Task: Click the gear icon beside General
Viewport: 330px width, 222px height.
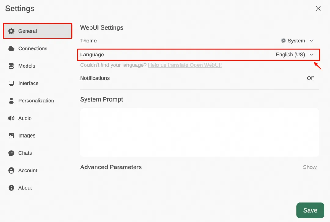Action: (x=11, y=31)
